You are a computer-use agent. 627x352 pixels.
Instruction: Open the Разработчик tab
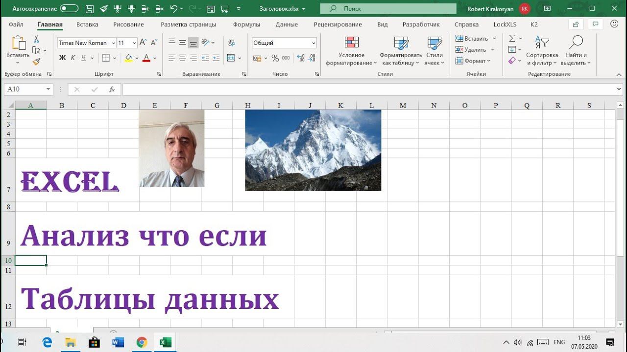click(x=421, y=24)
